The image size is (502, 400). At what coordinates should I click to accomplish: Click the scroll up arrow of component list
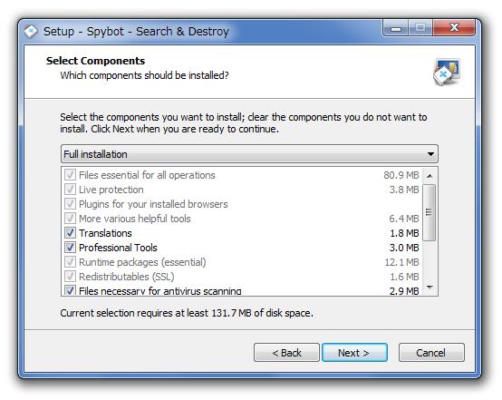pyautogui.click(x=430, y=176)
